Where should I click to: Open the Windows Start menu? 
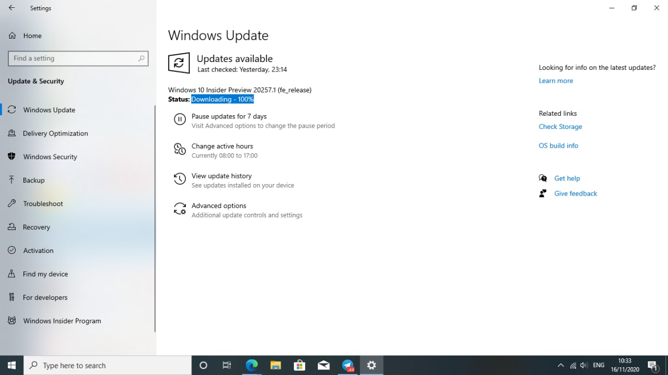coord(11,365)
